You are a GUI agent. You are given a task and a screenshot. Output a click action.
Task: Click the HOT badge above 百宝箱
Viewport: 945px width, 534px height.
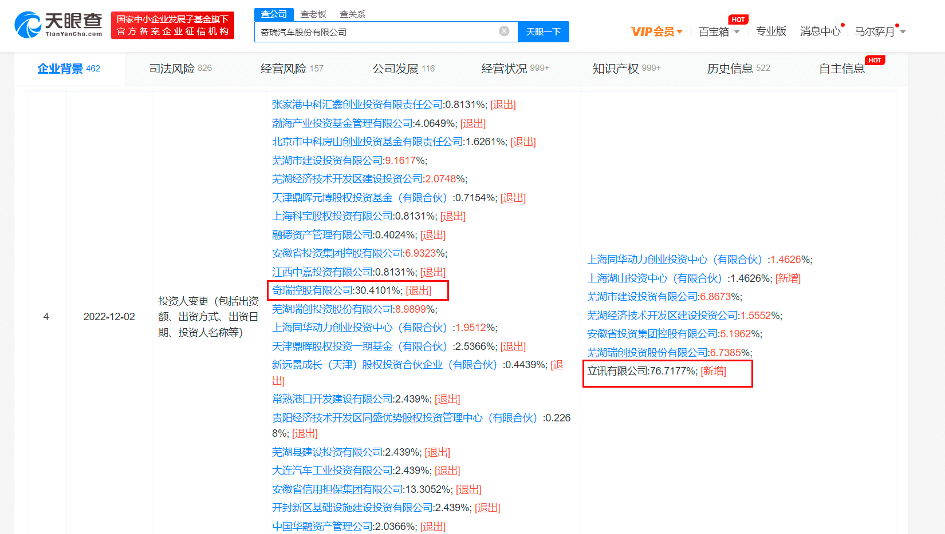738,19
